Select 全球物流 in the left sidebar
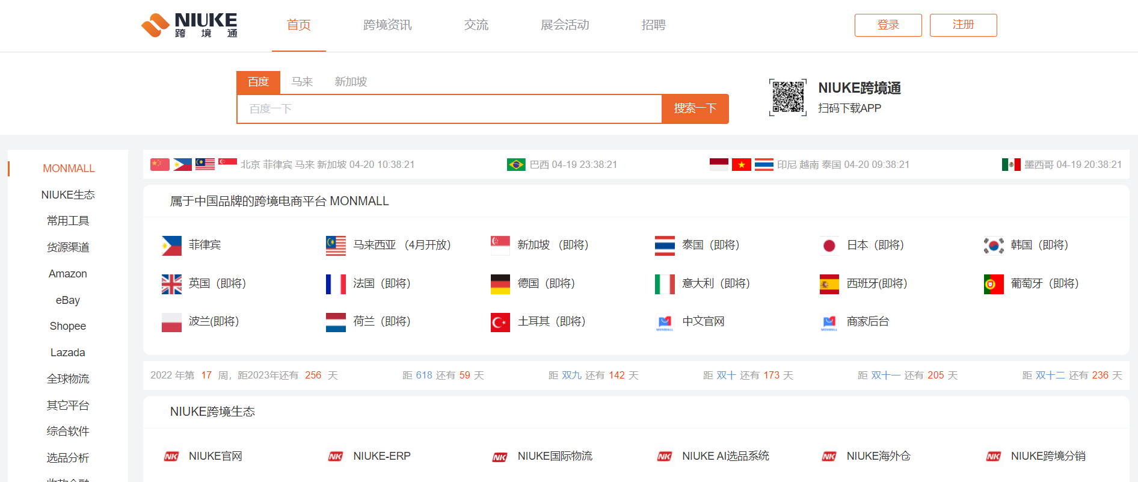The width and height of the screenshot is (1138, 482). click(x=69, y=379)
